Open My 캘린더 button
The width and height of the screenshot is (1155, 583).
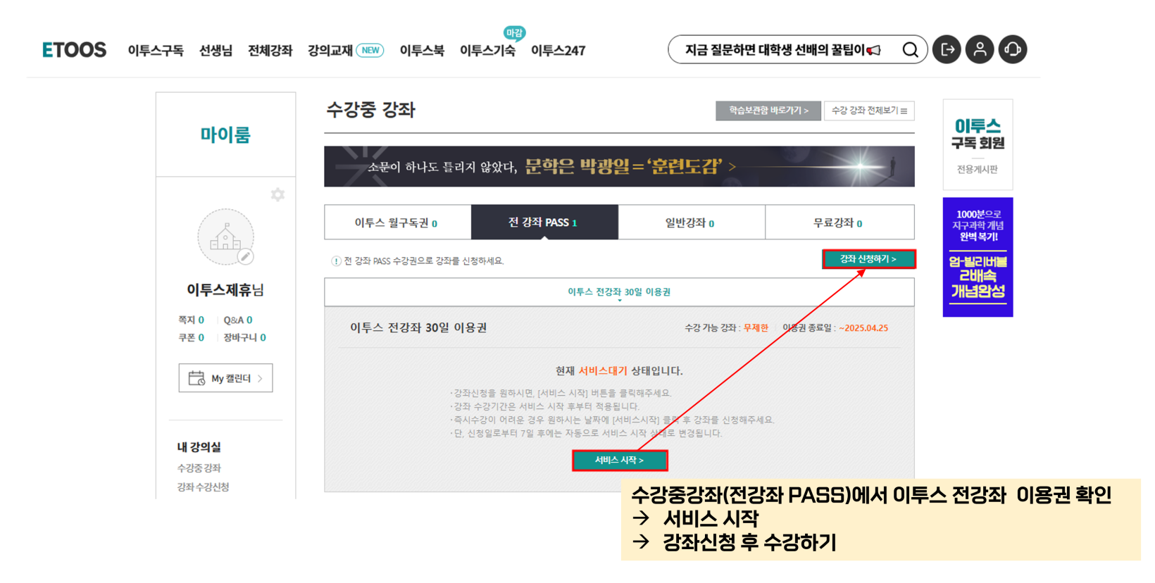tap(225, 378)
